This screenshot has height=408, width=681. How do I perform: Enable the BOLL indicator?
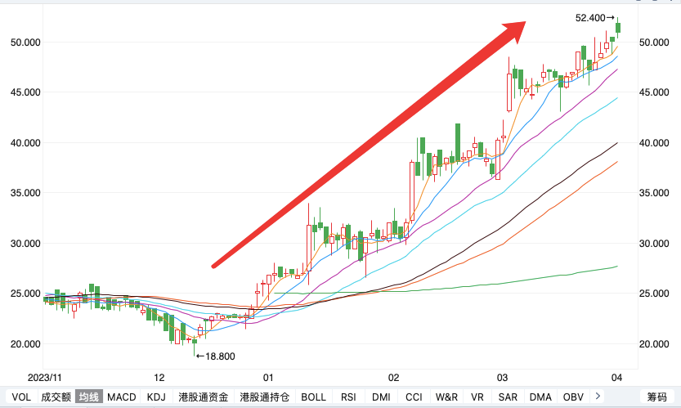tap(314, 397)
